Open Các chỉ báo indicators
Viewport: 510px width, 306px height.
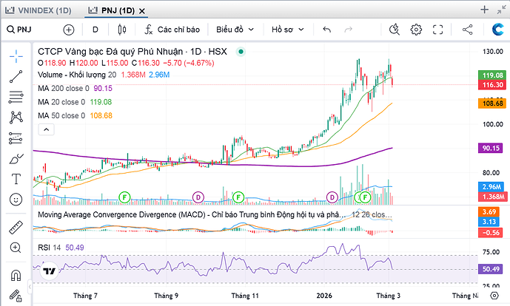172,30
